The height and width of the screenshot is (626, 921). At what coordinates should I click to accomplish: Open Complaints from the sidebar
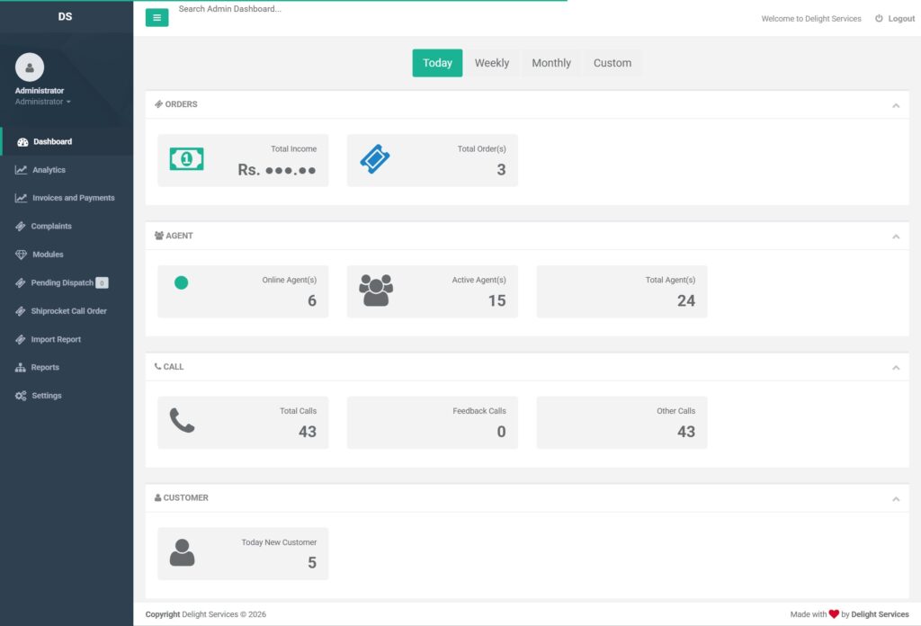coord(67,226)
